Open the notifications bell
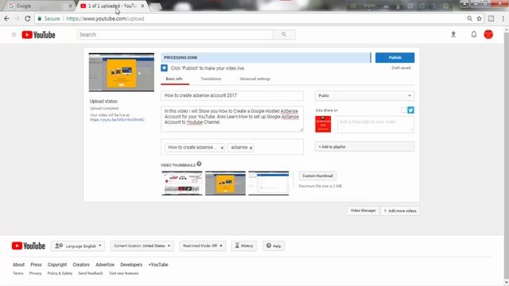The image size is (509, 286). [474, 34]
